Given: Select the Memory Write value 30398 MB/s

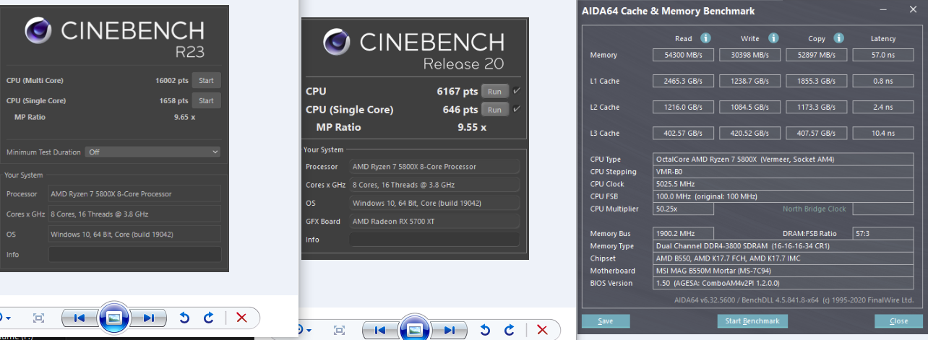Looking at the screenshot, I should pos(749,55).
